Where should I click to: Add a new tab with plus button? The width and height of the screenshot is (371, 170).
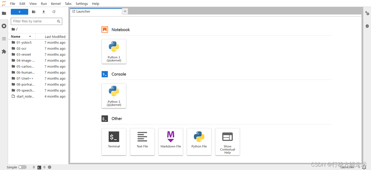coord(125,11)
